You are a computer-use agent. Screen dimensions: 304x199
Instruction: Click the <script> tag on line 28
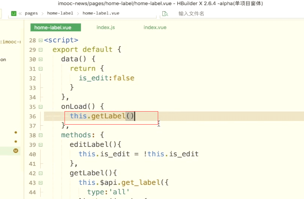61,40
